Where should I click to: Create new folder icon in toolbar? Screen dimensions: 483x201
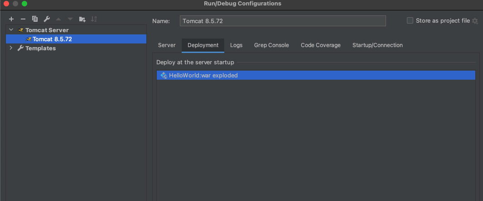[x=82, y=19]
